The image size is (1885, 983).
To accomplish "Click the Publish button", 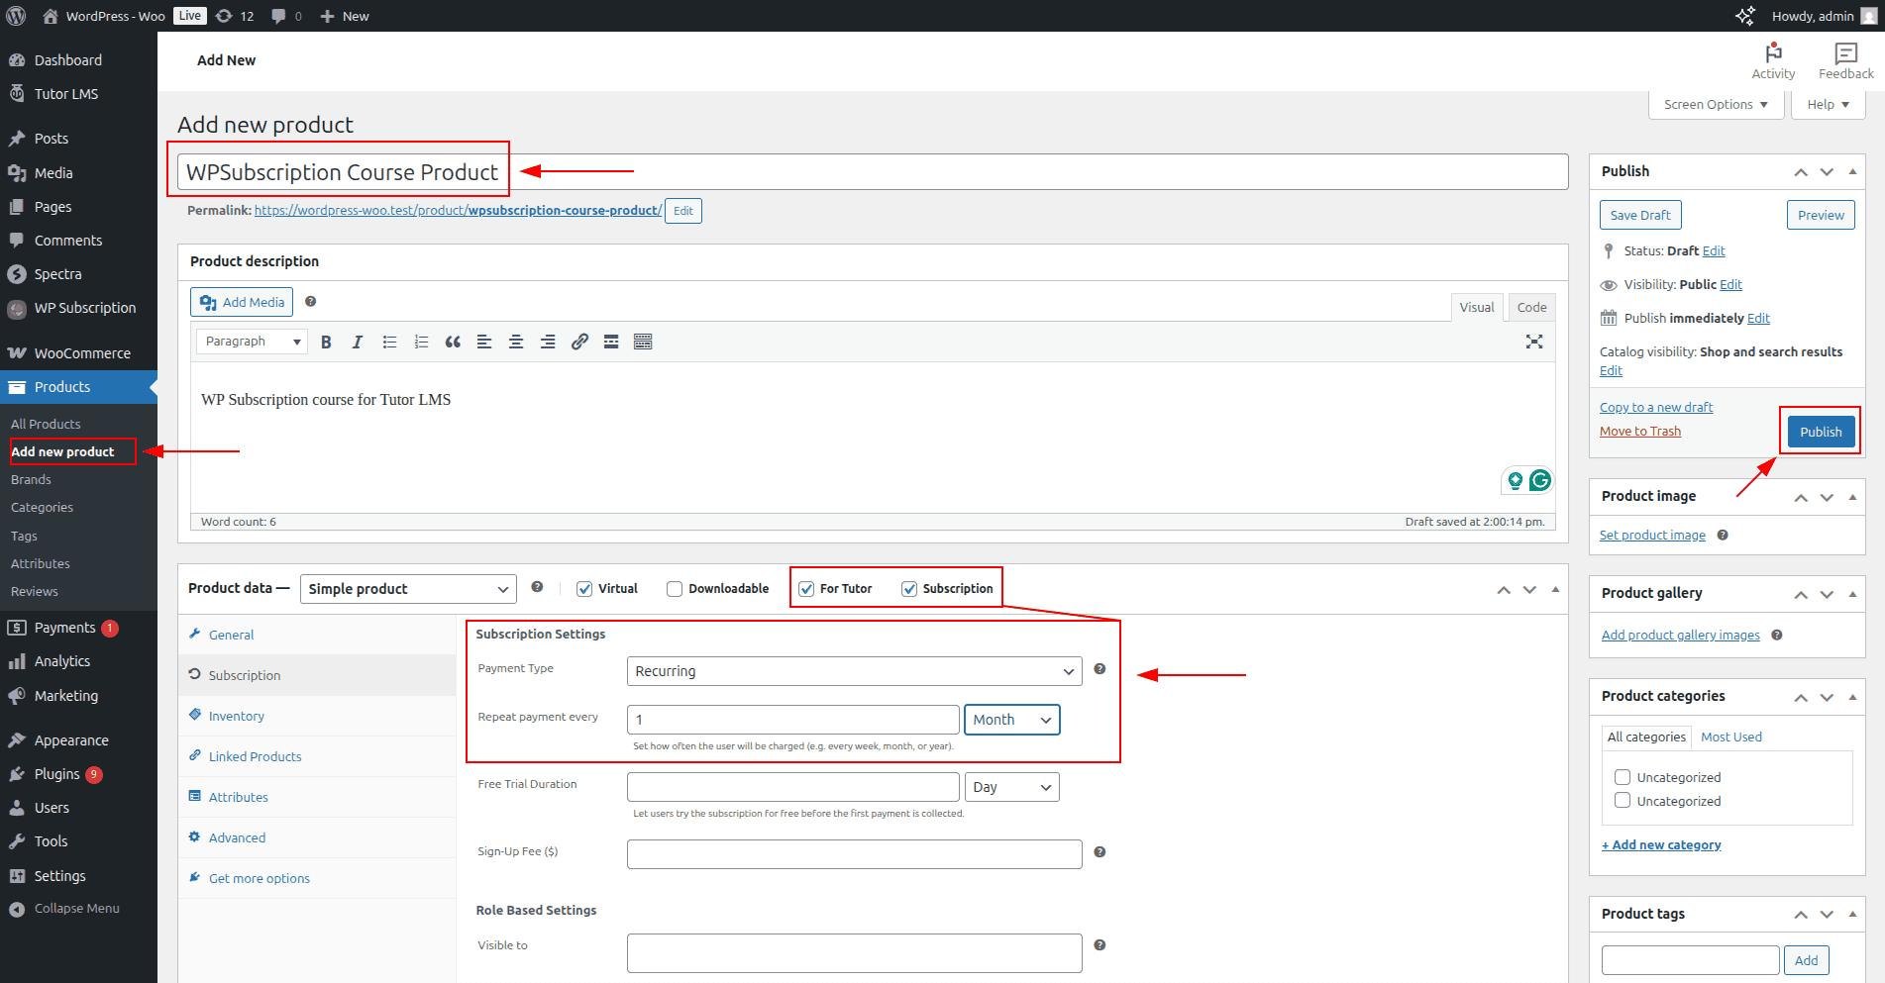I will (x=1820, y=432).
